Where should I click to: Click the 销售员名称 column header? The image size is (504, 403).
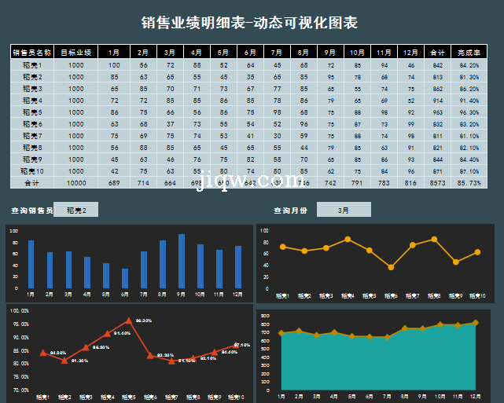click(32, 53)
